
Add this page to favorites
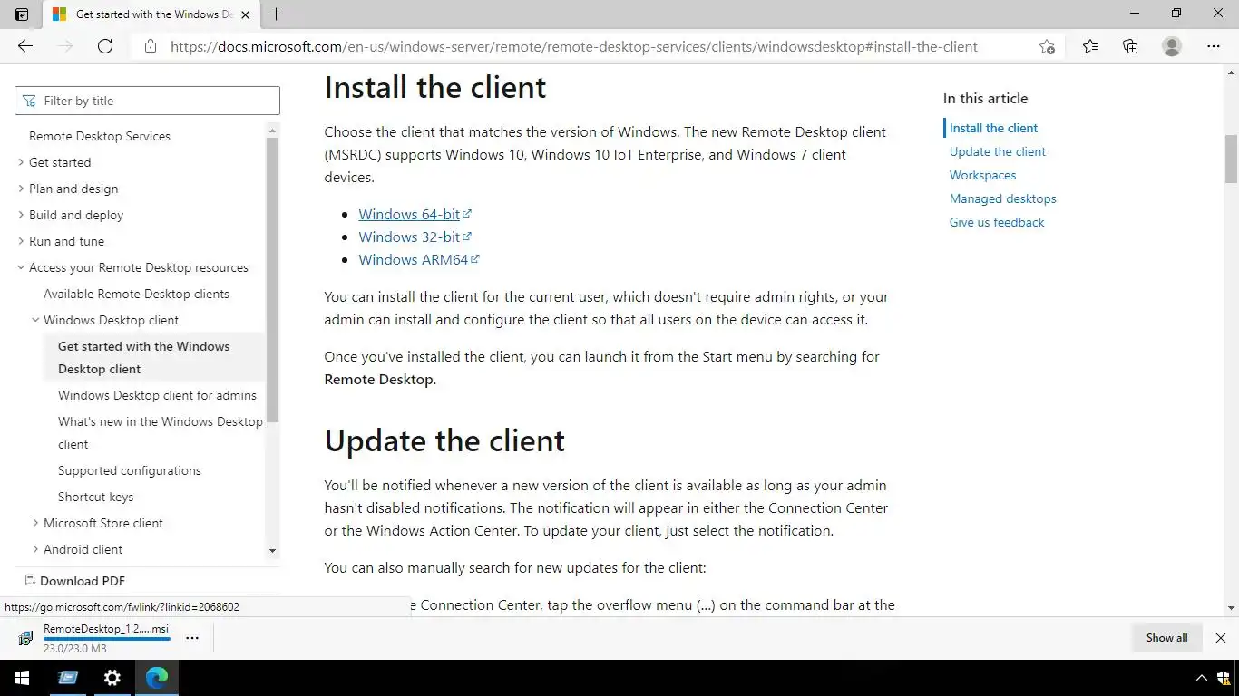[1047, 46]
